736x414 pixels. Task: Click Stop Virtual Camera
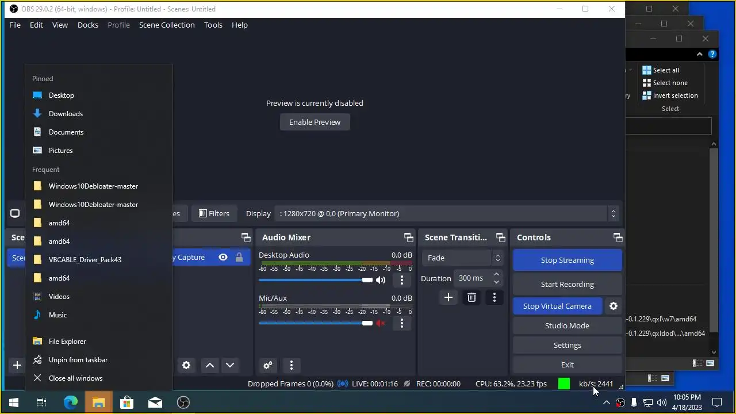(557, 306)
